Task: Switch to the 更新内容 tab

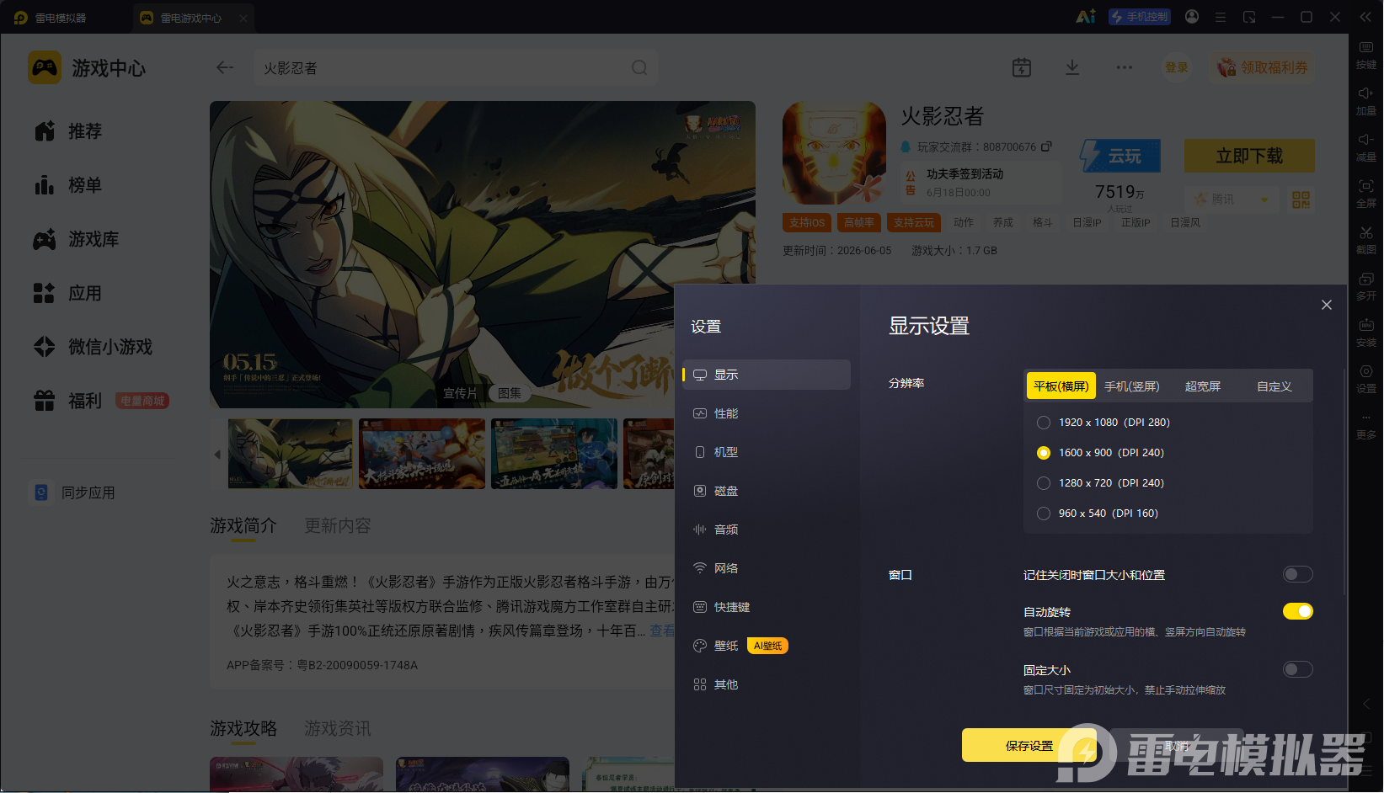Action: pyautogui.click(x=338, y=525)
